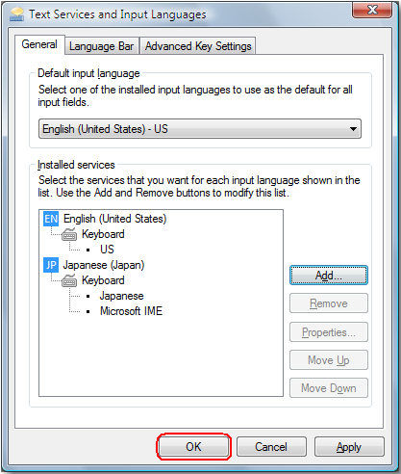Viewport: 401px width, 474px height.
Task: Click the dropdown arrow of language combo box
Action: click(353, 129)
